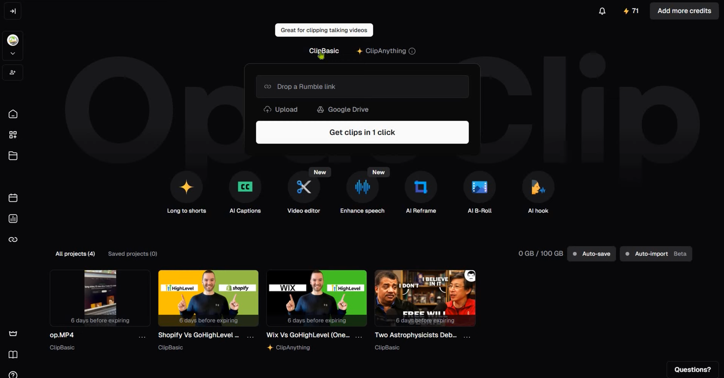Open the AI Captions tool
This screenshot has width=724, height=378.
245,193
